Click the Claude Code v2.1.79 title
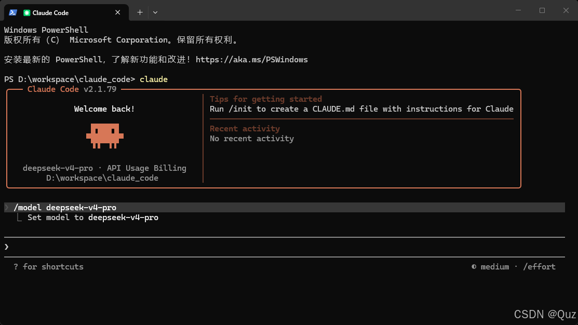This screenshot has width=578, height=325. coord(72,89)
